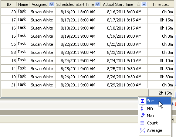Select ID cell 56
This screenshot has width=176, height=137.
pos(9,44)
